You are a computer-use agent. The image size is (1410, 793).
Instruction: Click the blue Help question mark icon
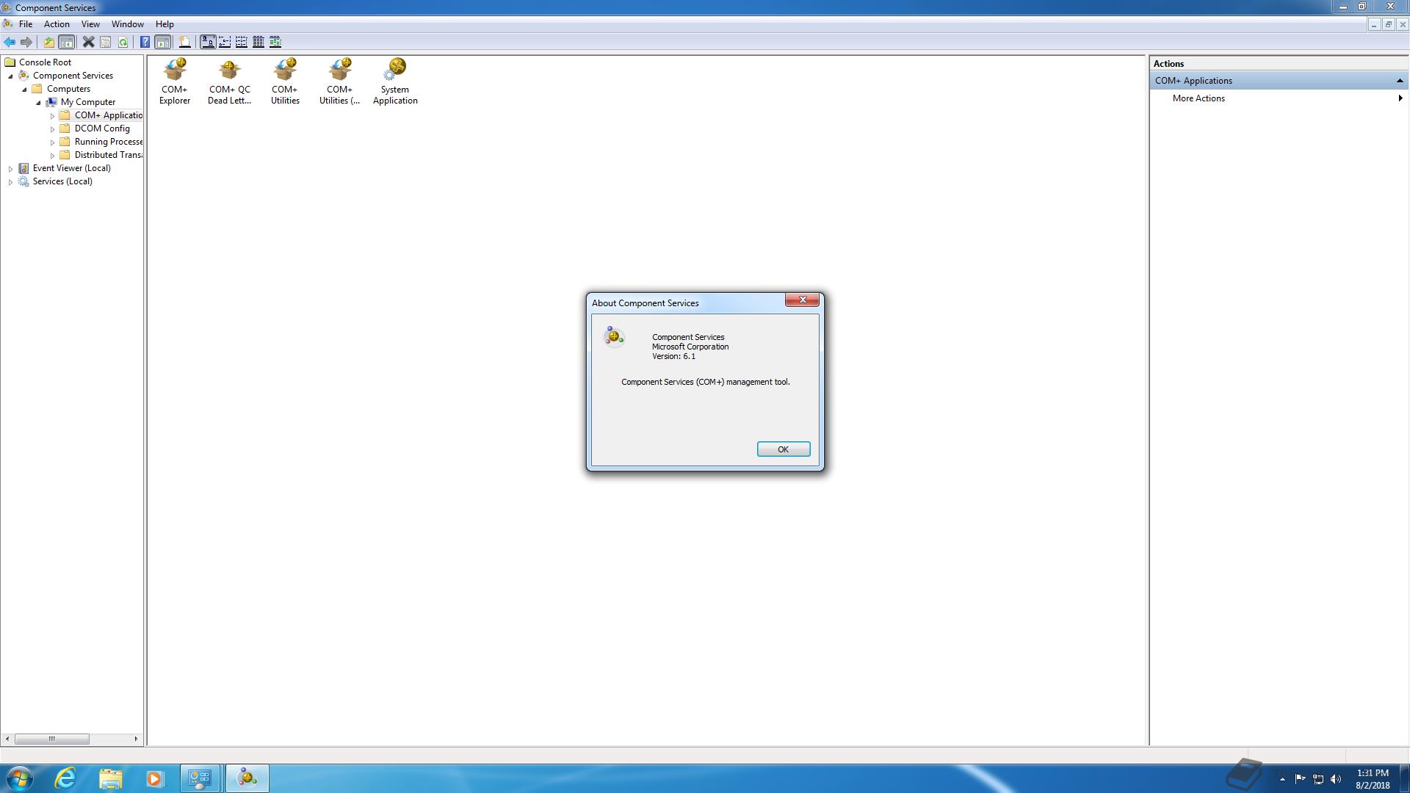[145, 42]
